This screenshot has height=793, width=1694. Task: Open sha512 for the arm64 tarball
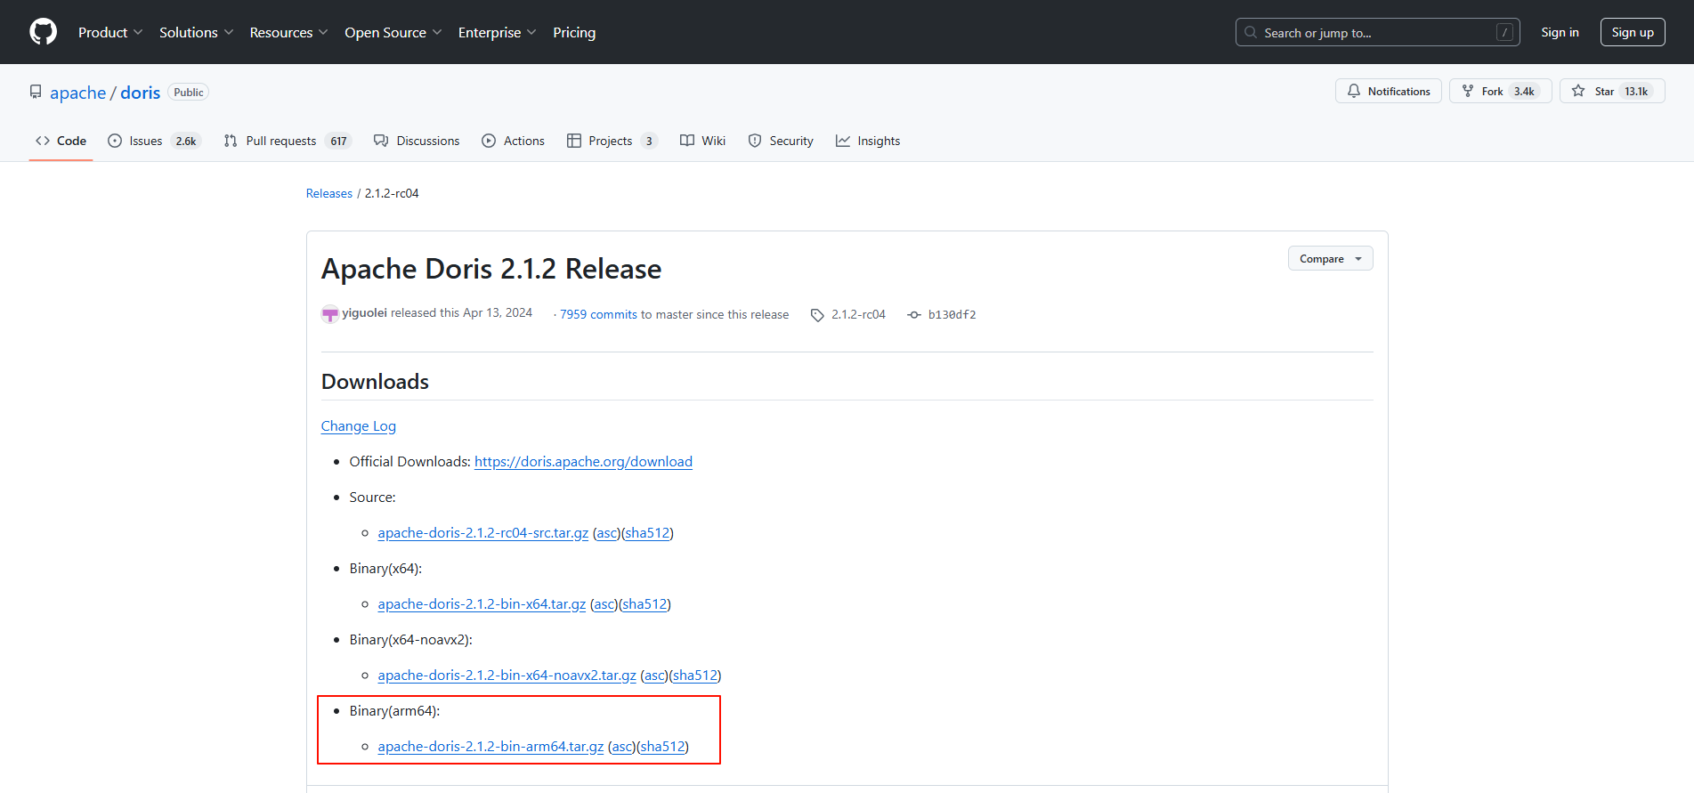(x=662, y=747)
